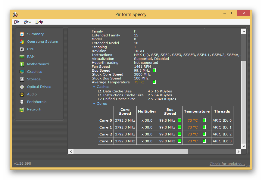Click Core 0 temperature green indicator

(x=204, y=120)
